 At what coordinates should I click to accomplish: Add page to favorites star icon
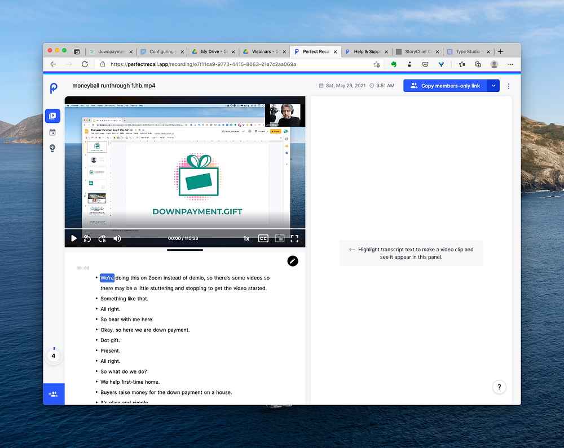click(377, 64)
